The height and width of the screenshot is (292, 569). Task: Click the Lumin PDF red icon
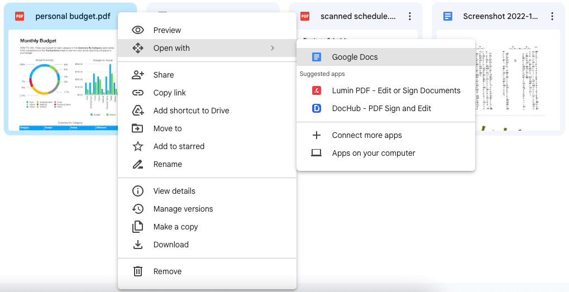point(317,90)
